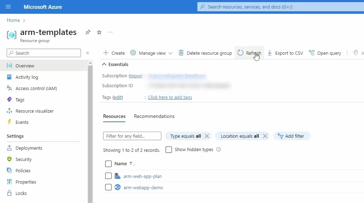Image resolution: width=364 pixels, height=203 pixels.
Task: Switch to the Recommendations tab
Action: coord(154,117)
